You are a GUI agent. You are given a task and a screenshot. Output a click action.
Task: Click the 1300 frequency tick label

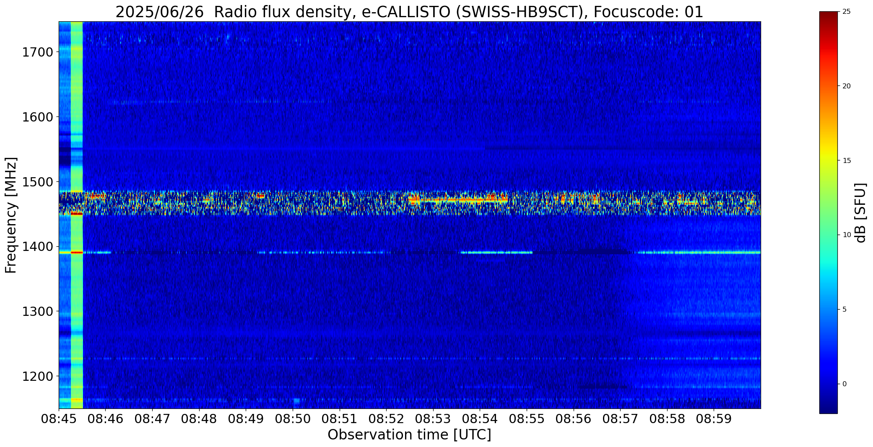point(37,312)
